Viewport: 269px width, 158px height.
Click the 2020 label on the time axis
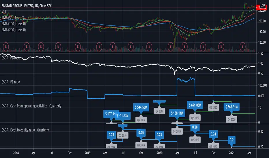(160, 153)
